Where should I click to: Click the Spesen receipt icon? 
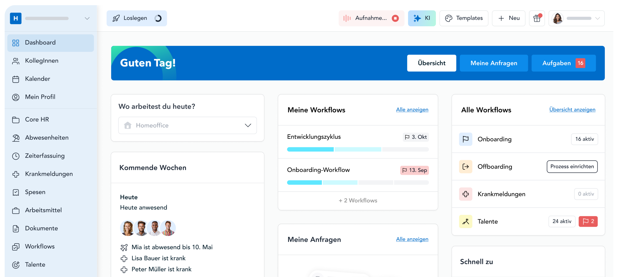16,192
